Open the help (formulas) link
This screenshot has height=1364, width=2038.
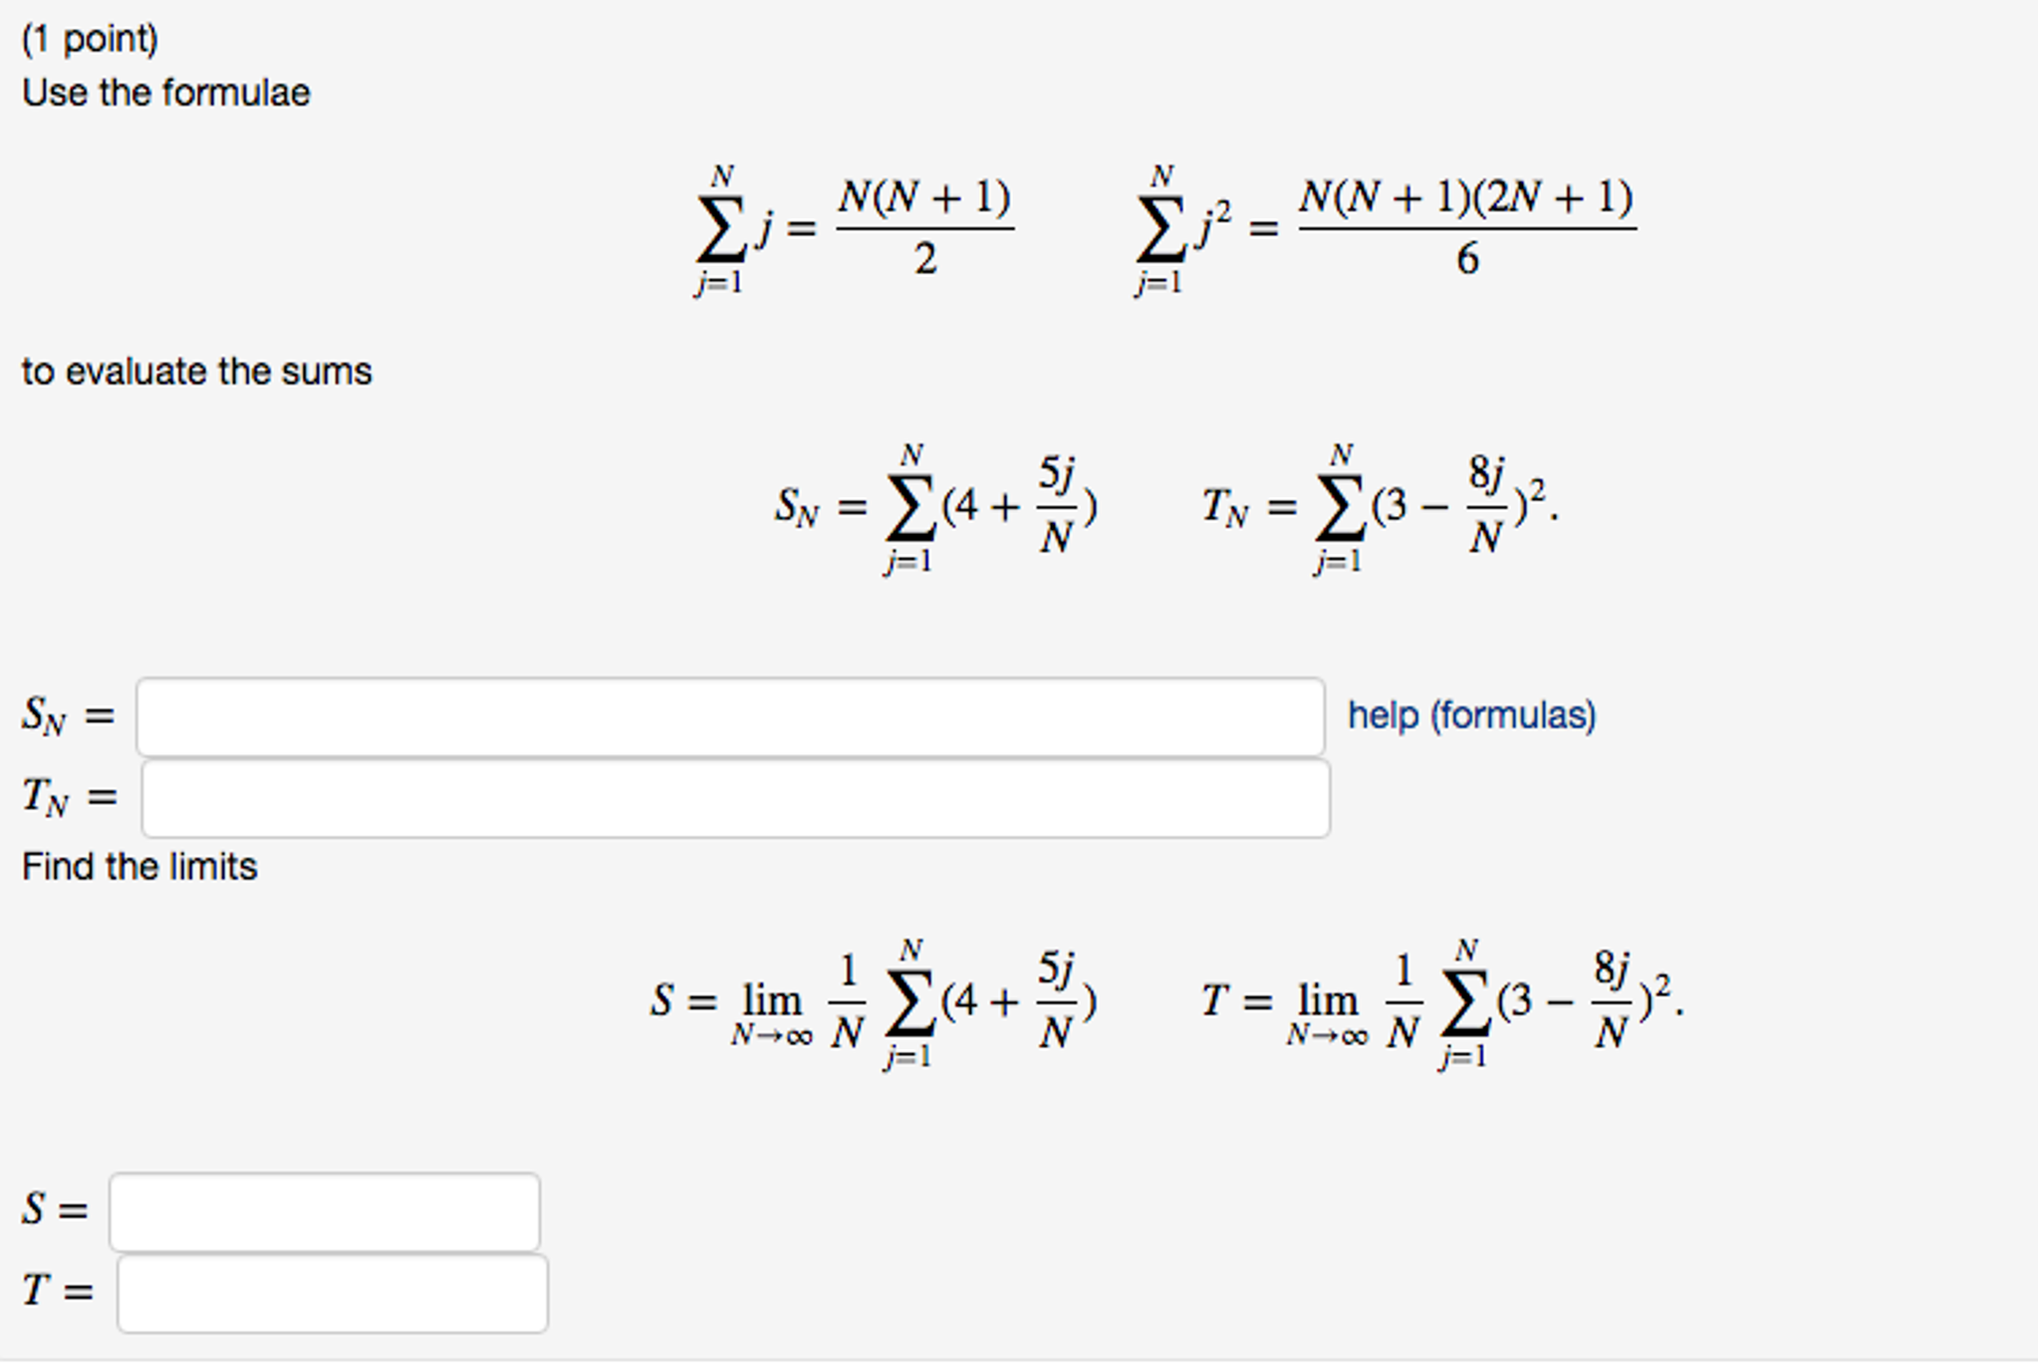pyautogui.click(x=1471, y=713)
